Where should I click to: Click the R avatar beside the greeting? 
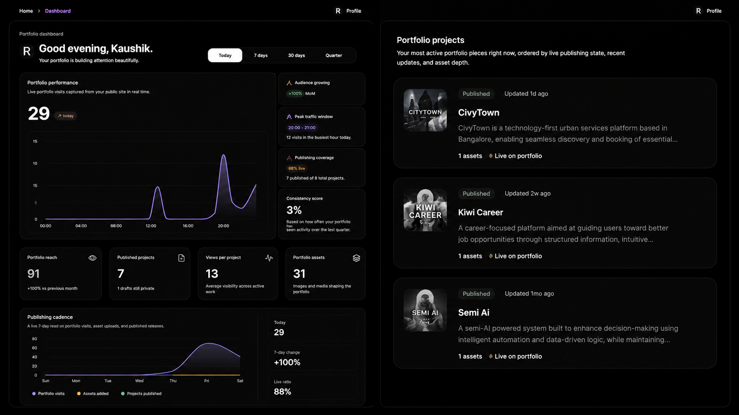[27, 51]
